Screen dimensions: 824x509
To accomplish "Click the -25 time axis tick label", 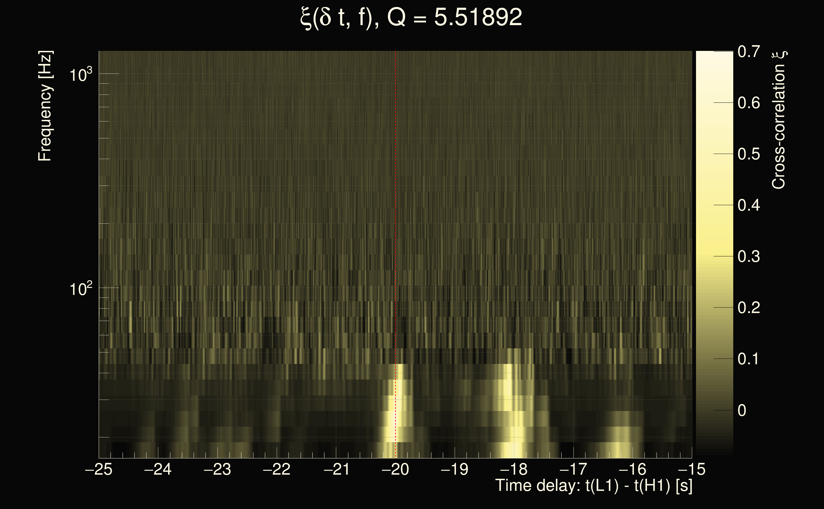I will 99,469.
